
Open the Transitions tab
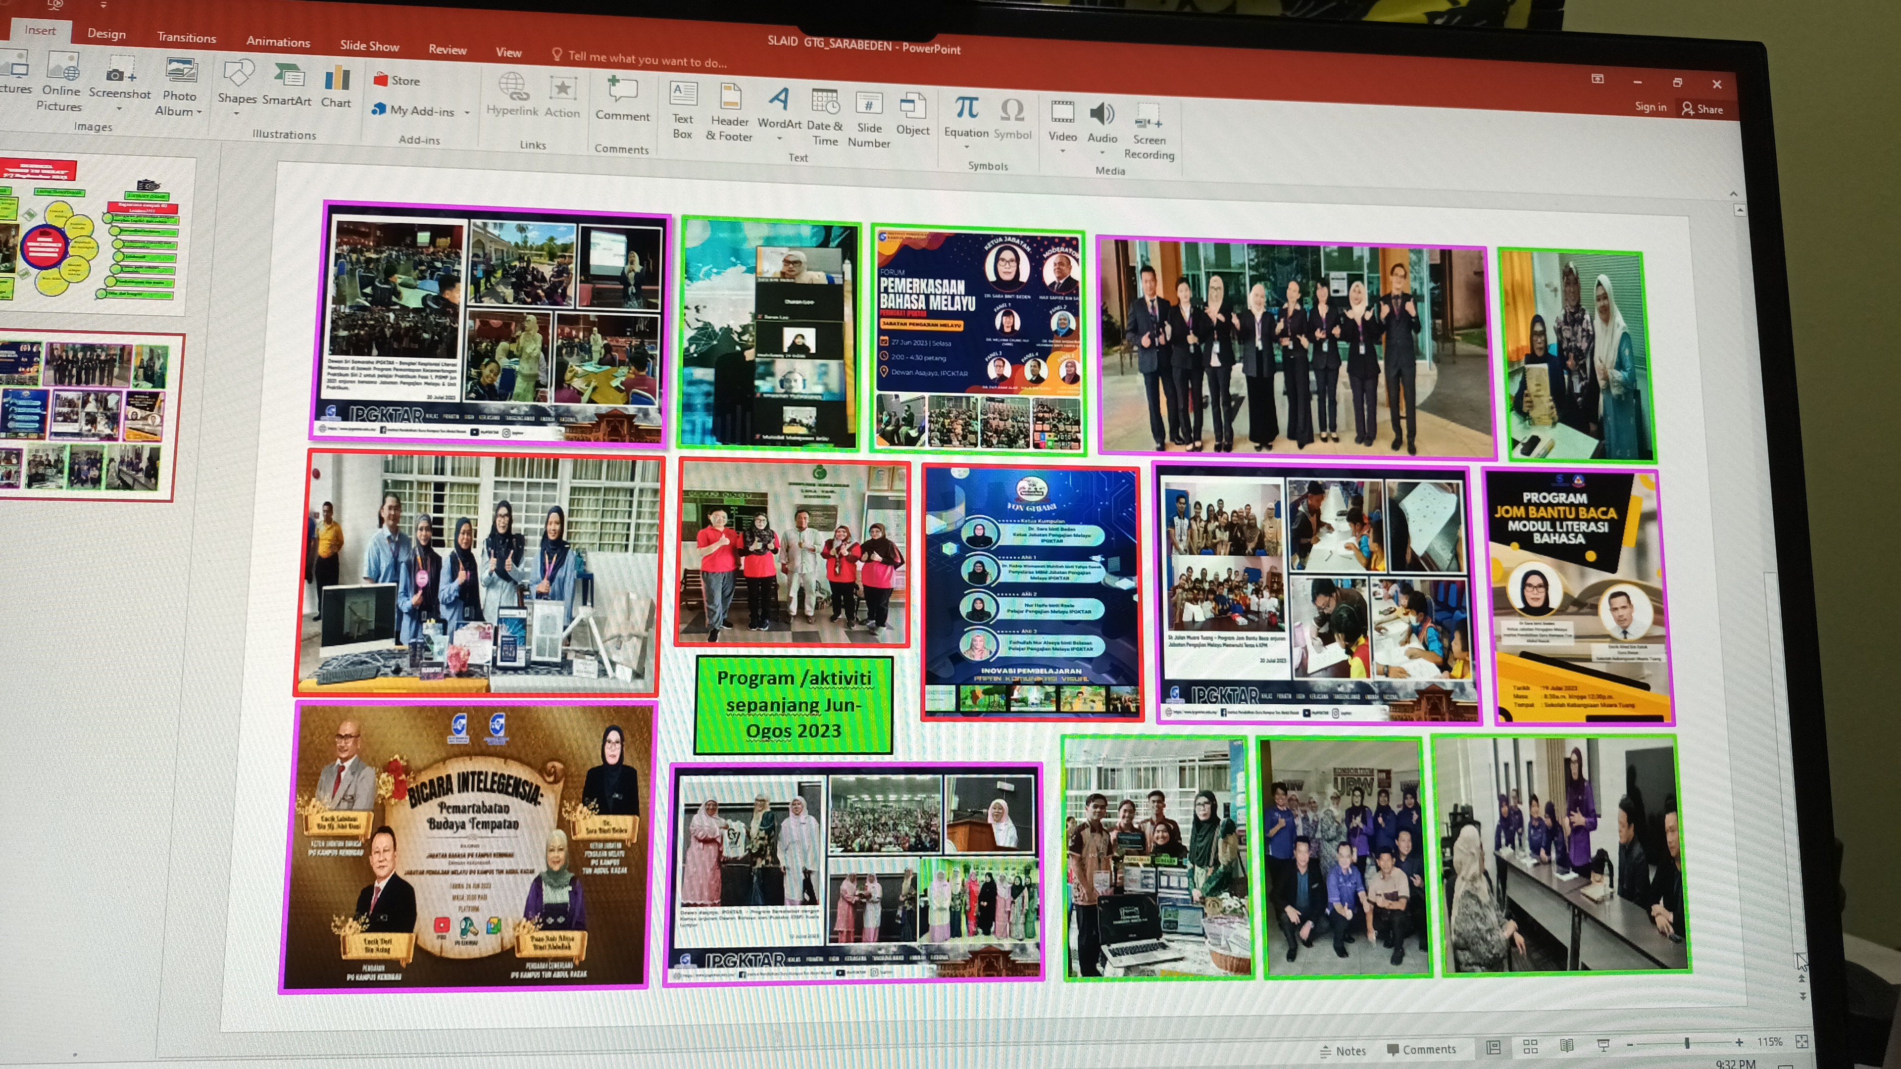pos(187,38)
